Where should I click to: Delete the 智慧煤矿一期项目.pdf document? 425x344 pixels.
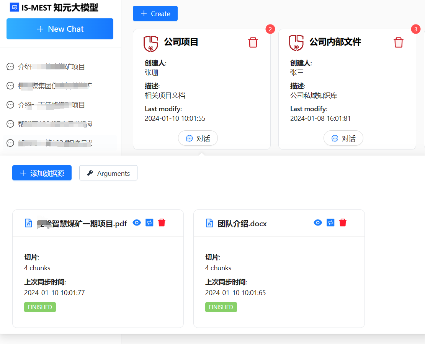[162, 223]
